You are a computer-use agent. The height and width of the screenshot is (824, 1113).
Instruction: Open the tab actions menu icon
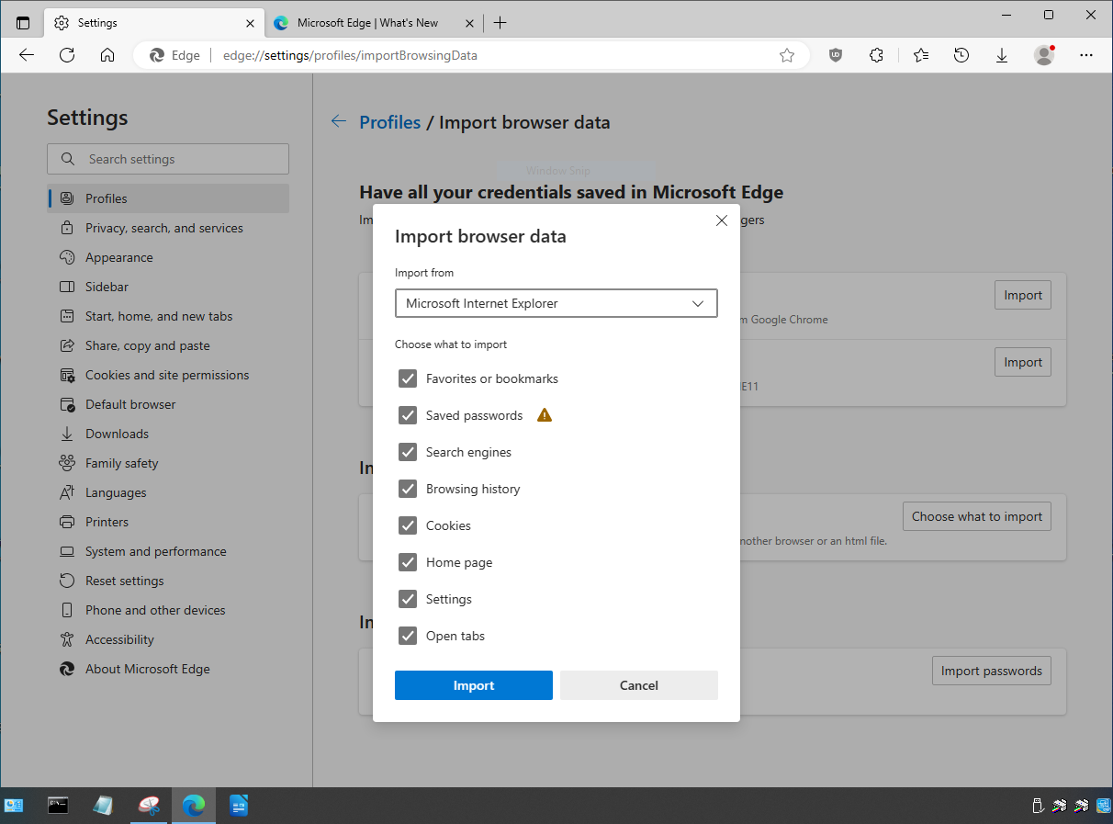click(23, 23)
